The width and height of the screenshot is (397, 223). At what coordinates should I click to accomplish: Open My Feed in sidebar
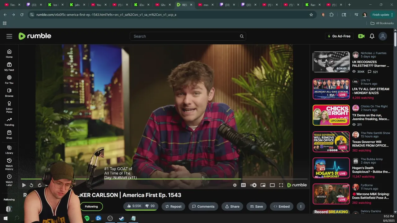tap(9, 67)
